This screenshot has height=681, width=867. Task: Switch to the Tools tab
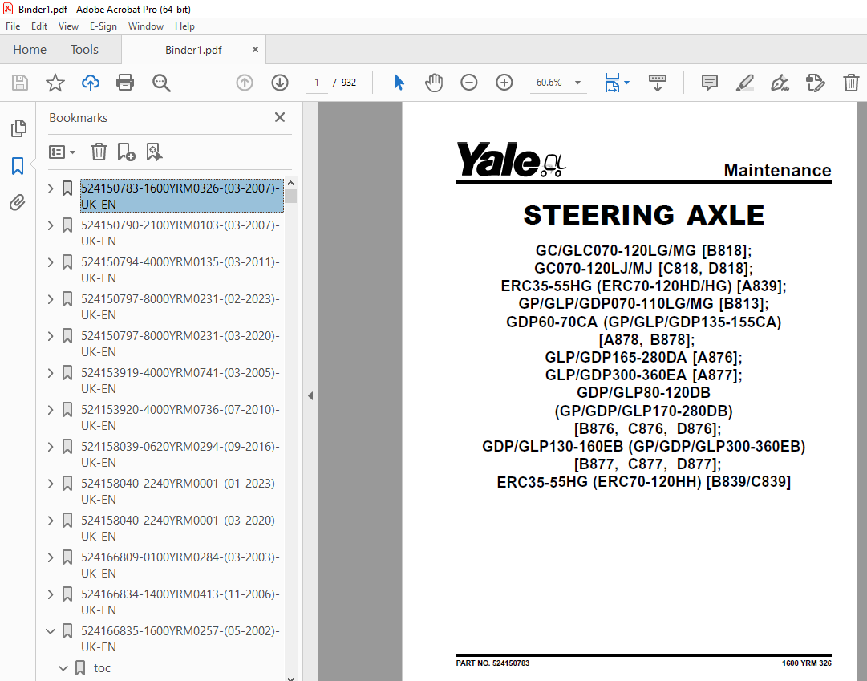click(x=84, y=49)
